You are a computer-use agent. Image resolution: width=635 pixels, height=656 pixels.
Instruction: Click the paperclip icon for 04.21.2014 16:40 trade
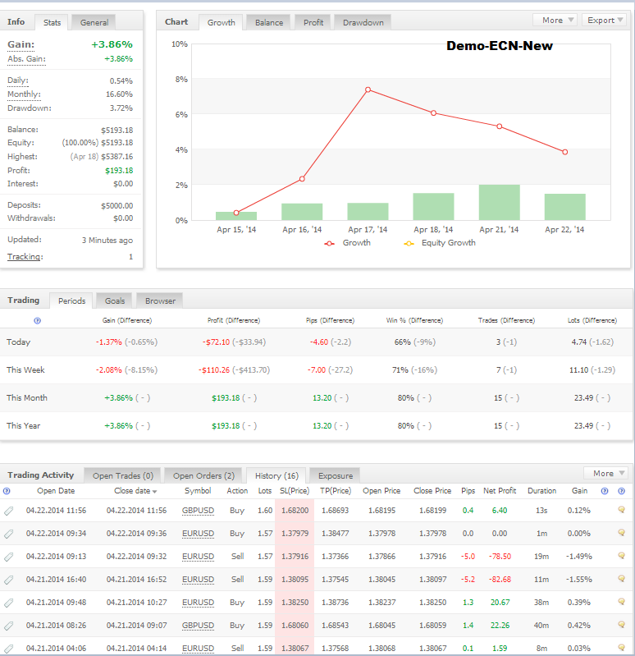click(8, 580)
